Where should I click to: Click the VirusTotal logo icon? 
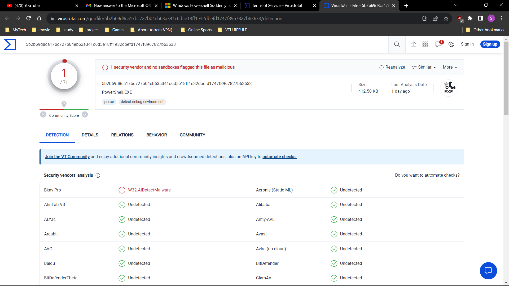pos(10,44)
